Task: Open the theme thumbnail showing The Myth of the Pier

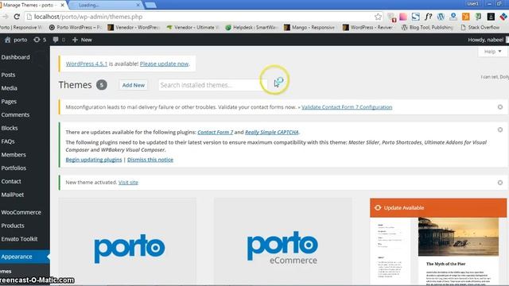Action: coord(438,251)
